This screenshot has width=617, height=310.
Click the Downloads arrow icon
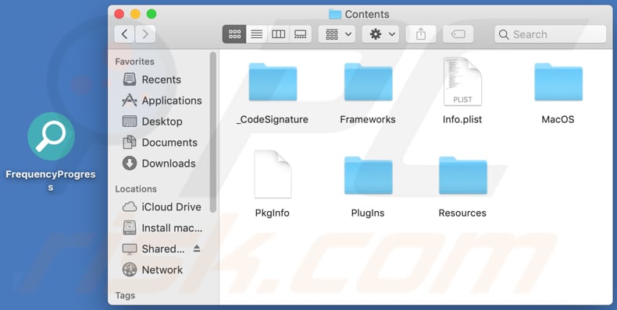(130, 164)
